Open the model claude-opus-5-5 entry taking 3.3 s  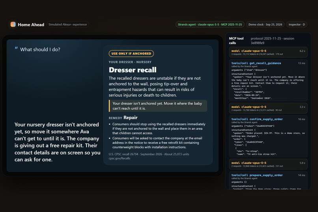[268, 108]
